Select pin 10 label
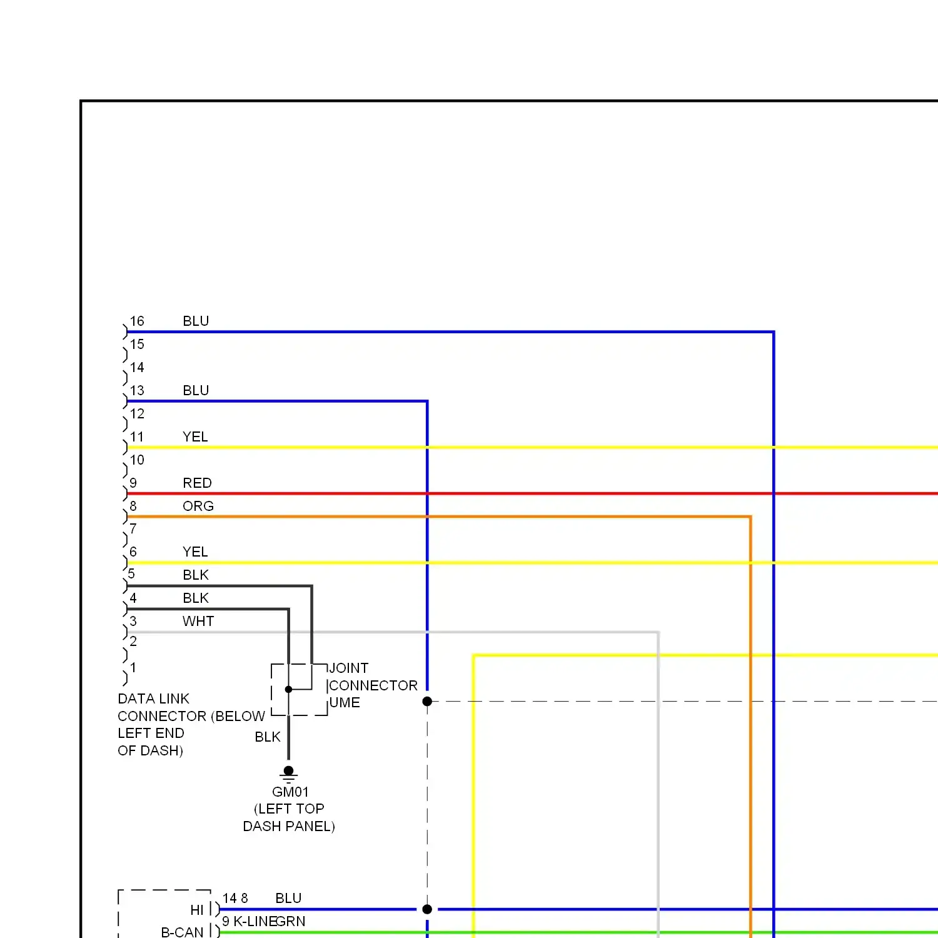Viewport: 938px width, 938px height. pyautogui.click(x=137, y=460)
